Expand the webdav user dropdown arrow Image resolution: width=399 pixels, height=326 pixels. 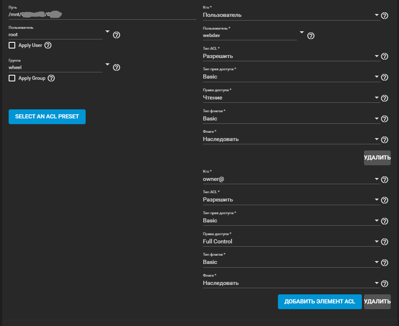[302, 32]
